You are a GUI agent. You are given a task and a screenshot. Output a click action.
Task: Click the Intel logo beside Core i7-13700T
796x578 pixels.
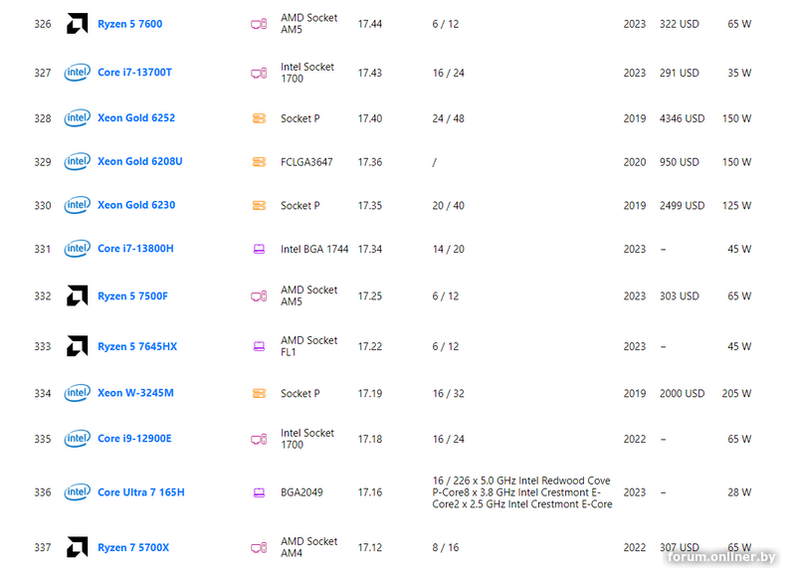click(78, 73)
